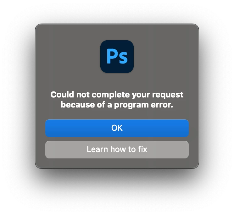Click 'Could not complete your request' text
The width and height of the screenshot is (234, 215).
117,95
